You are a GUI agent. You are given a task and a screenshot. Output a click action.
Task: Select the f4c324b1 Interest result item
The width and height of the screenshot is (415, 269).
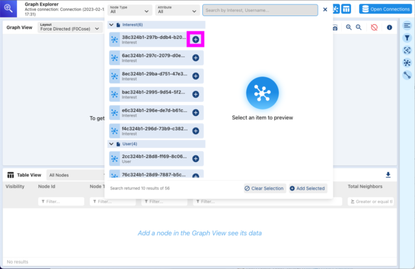(150, 130)
